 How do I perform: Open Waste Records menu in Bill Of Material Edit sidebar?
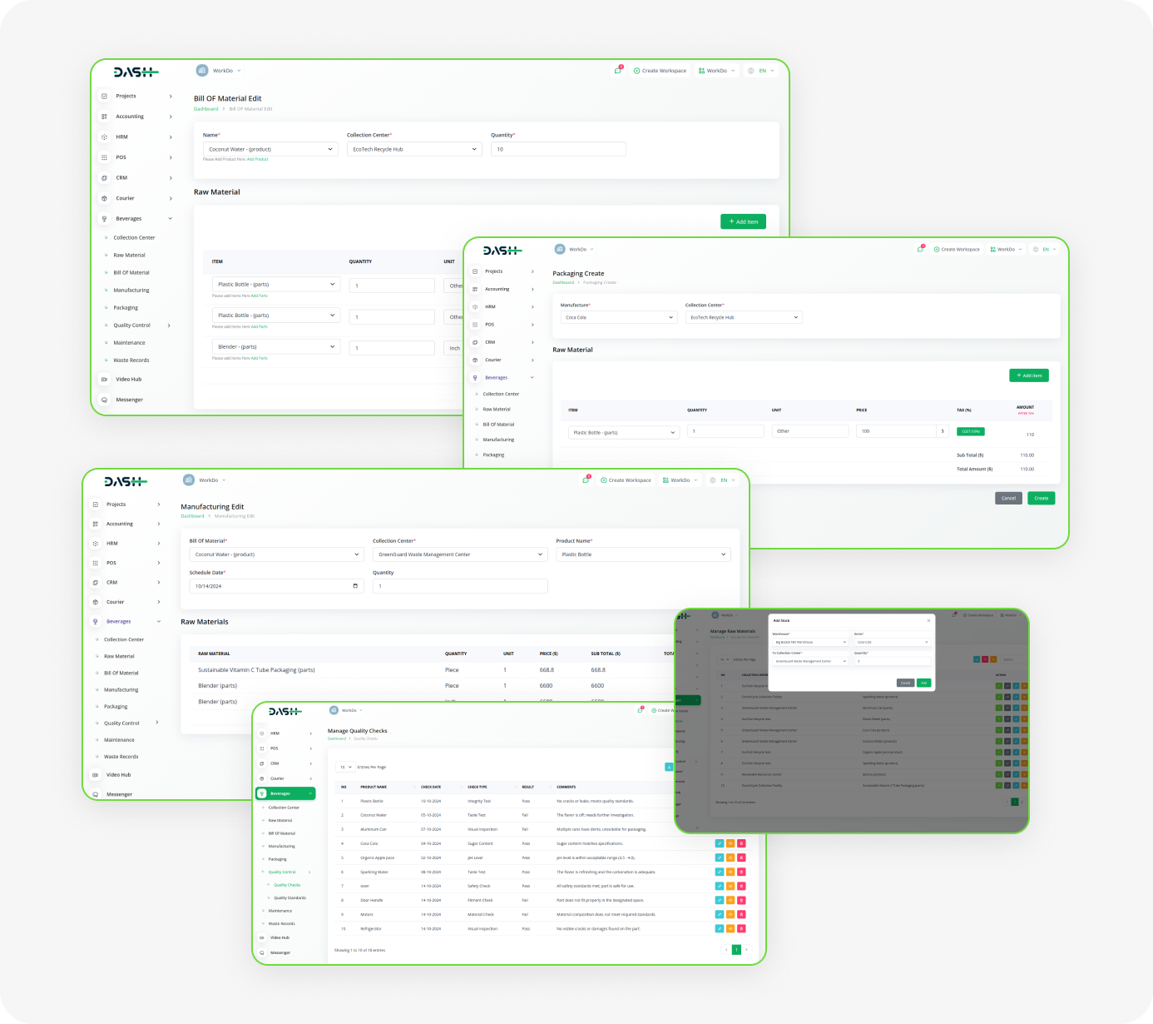pyautogui.click(x=131, y=360)
